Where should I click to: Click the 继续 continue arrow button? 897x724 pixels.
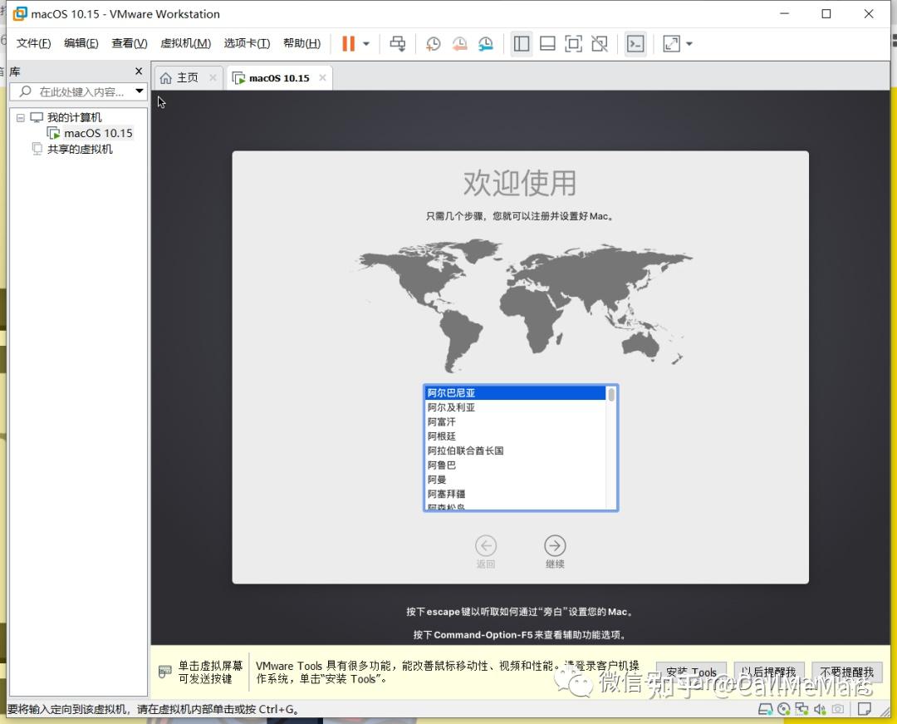point(555,546)
